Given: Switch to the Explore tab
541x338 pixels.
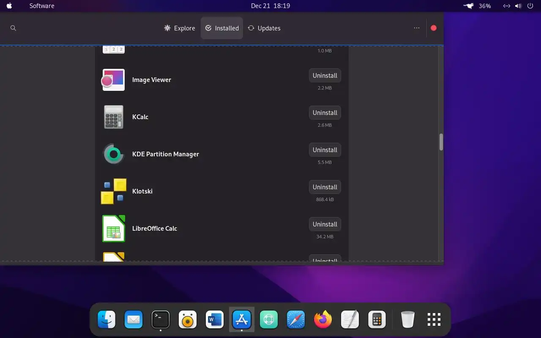Looking at the screenshot, I should [180, 28].
